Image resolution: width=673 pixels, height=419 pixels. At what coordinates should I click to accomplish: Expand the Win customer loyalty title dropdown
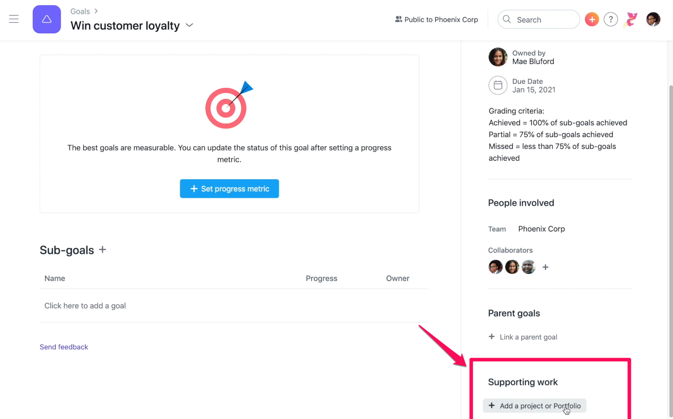pyautogui.click(x=189, y=25)
